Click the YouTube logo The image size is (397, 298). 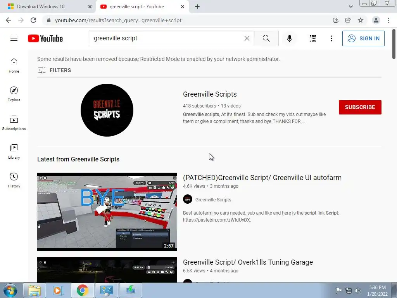[45, 38]
